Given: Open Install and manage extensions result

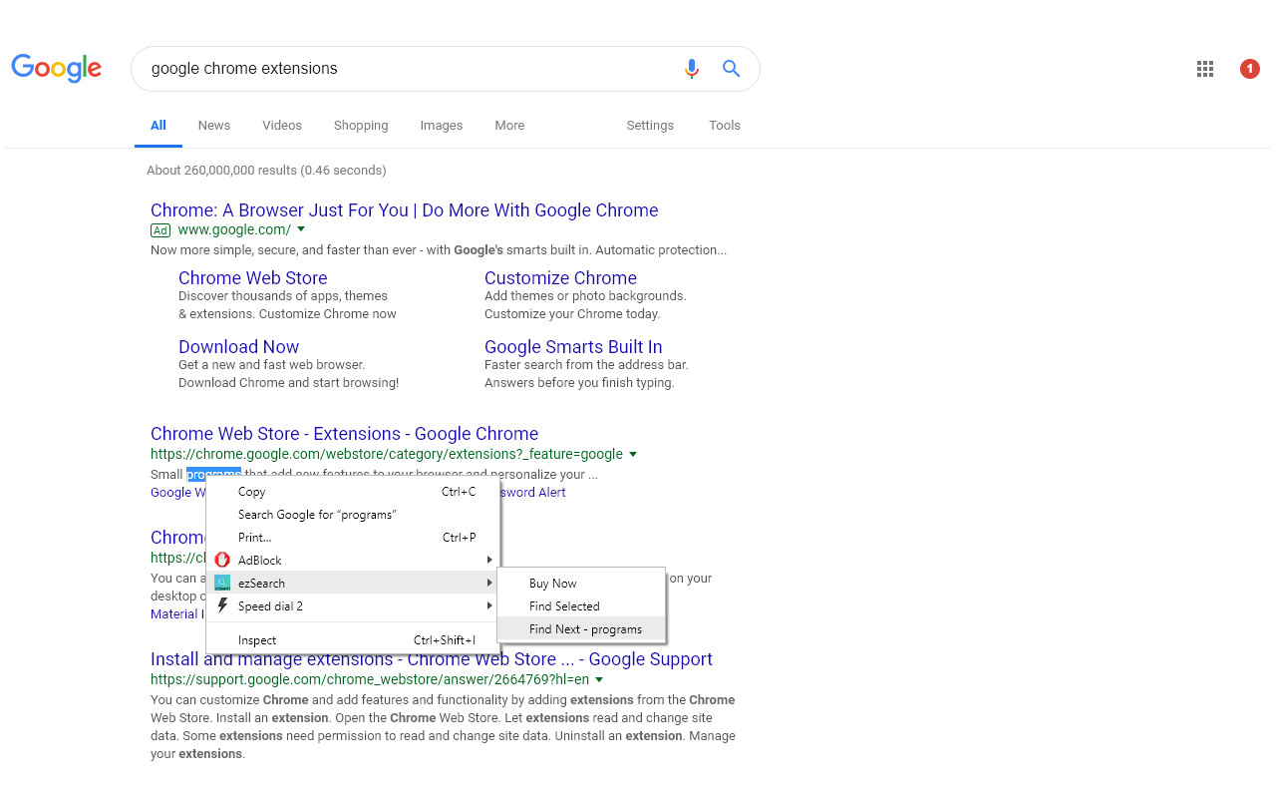Looking at the screenshot, I should coord(432,659).
